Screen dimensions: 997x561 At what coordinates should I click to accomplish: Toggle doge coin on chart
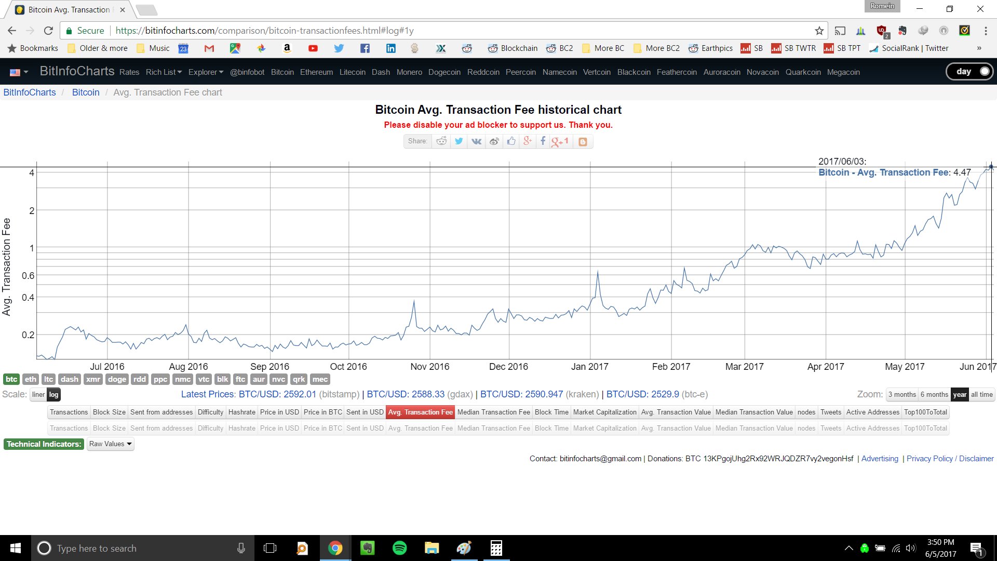pyautogui.click(x=117, y=379)
